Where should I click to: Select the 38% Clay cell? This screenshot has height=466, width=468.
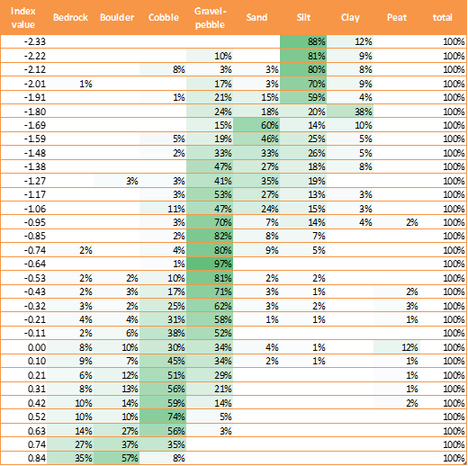pyautogui.click(x=350, y=112)
